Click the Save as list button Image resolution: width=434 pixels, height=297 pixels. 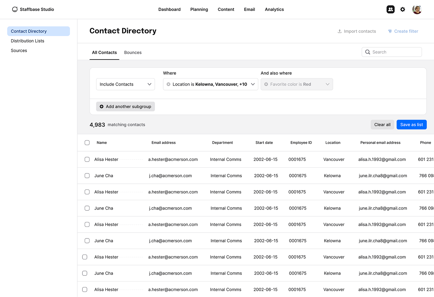pyautogui.click(x=411, y=125)
